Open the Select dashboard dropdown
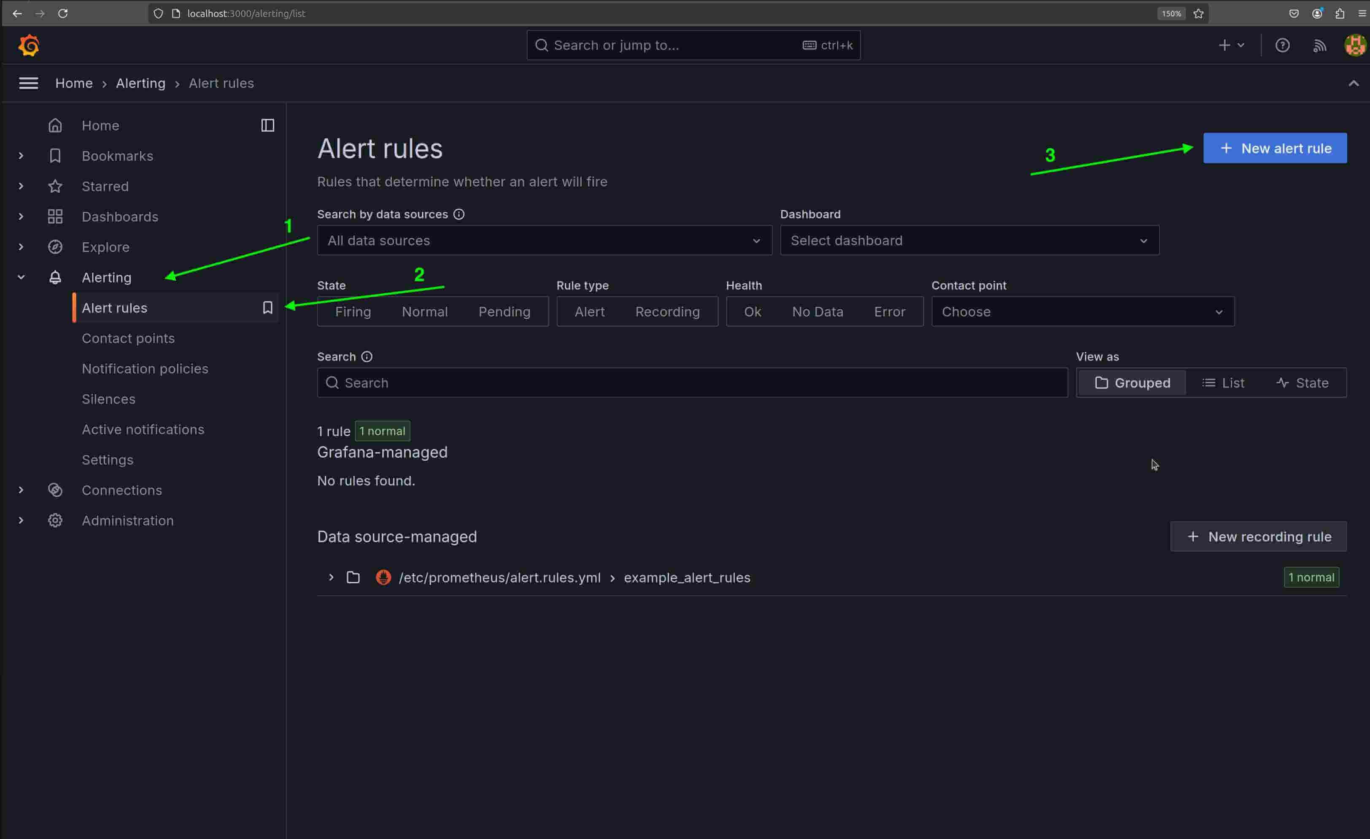The width and height of the screenshot is (1370, 839). pos(970,241)
